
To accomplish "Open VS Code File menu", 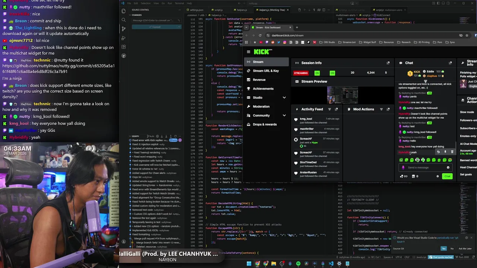I will tap(129, 3).
